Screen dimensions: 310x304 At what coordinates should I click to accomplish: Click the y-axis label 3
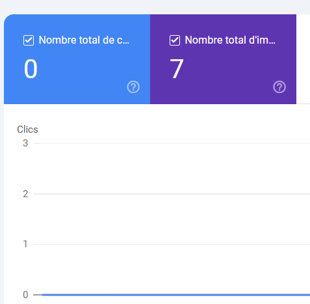(25, 143)
